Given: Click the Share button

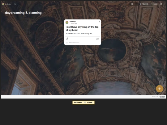Looking at the screenshot, I should [x=154, y=4].
